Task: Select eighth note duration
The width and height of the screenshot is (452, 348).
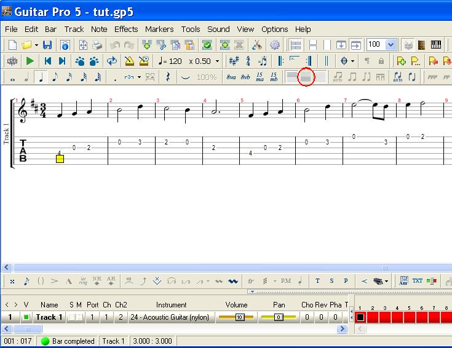Action: point(55,77)
